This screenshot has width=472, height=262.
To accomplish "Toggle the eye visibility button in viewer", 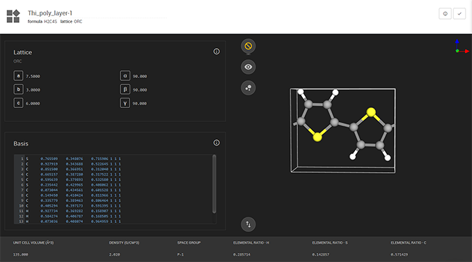I will [x=249, y=67].
